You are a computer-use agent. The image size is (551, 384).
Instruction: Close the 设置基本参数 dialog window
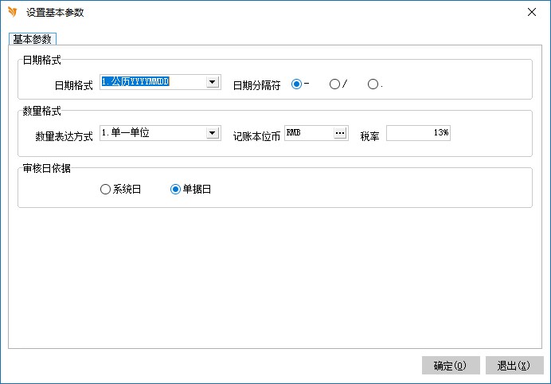(x=532, y=12)
